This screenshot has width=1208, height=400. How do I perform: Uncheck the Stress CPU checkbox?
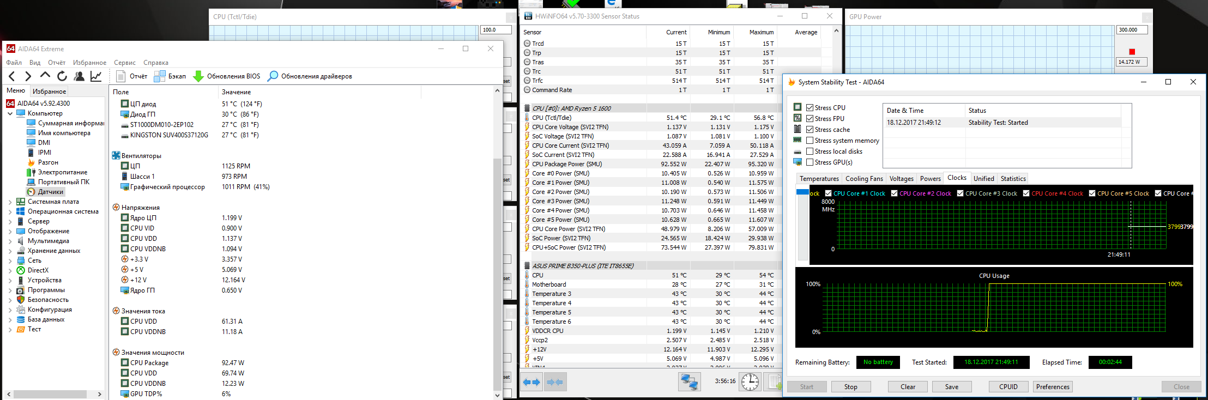810,108
